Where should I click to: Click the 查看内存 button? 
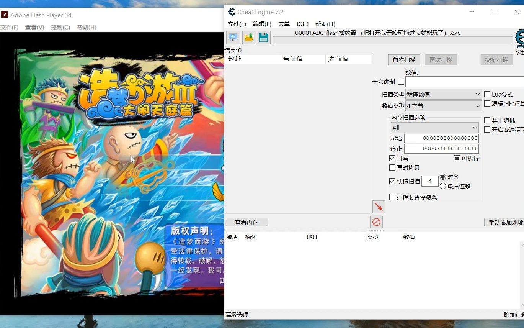click(x=246, y=222)
